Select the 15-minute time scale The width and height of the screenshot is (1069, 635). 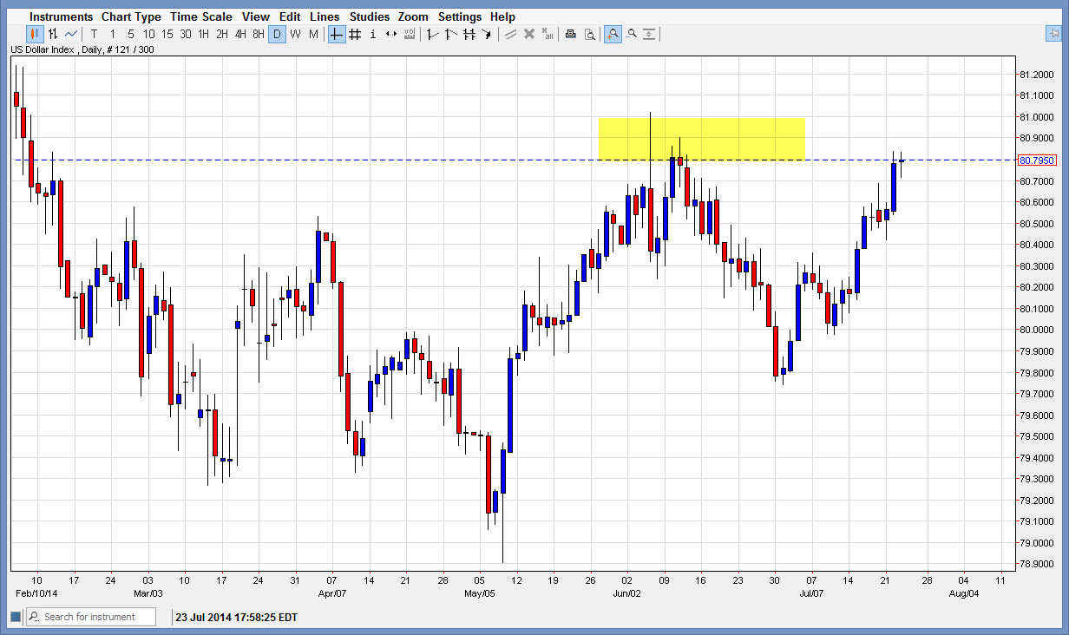tap(167, 34)
